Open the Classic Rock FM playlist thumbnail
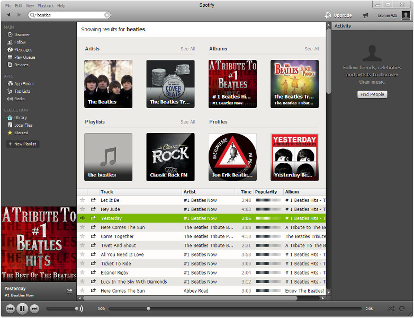 click(x=170, y=157)
